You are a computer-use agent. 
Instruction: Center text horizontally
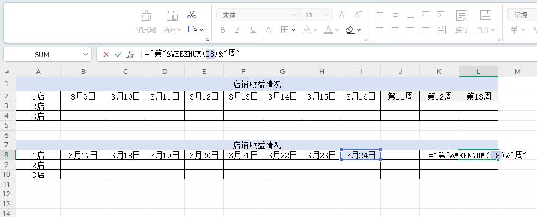[x=395, y=30]
